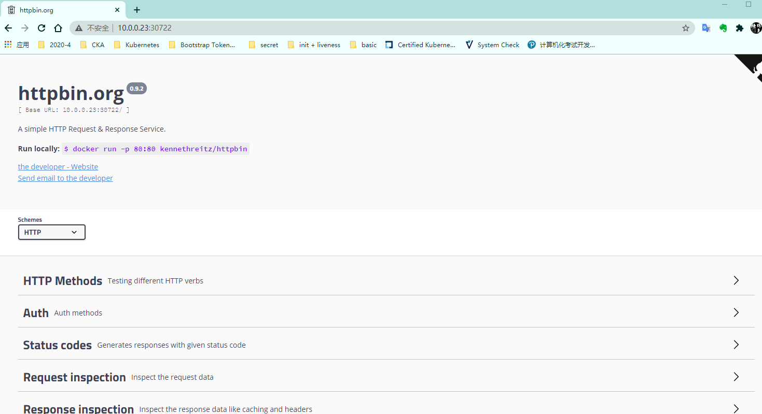Expand Status codes section chevron
Viewport: 762px width, 414px height.
[x=736, y=345]
